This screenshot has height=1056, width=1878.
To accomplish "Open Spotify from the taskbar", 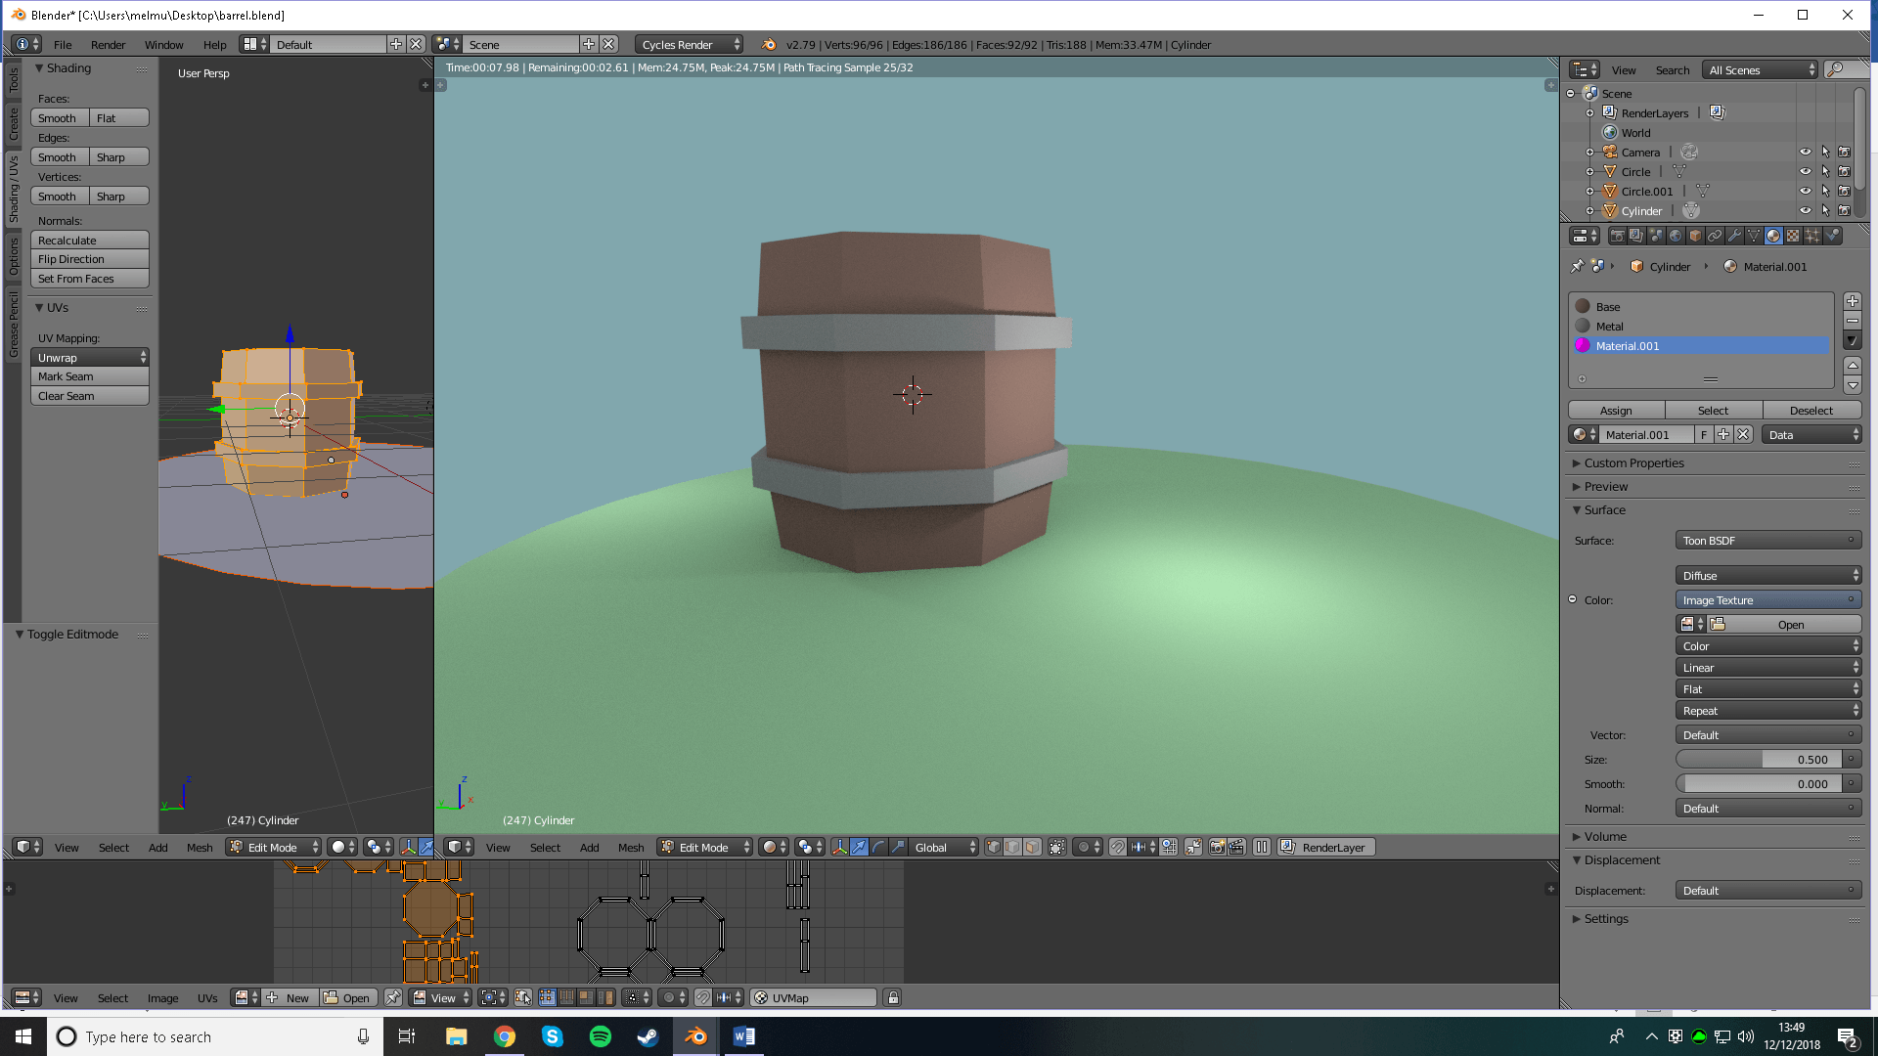I will [600, 1036].
